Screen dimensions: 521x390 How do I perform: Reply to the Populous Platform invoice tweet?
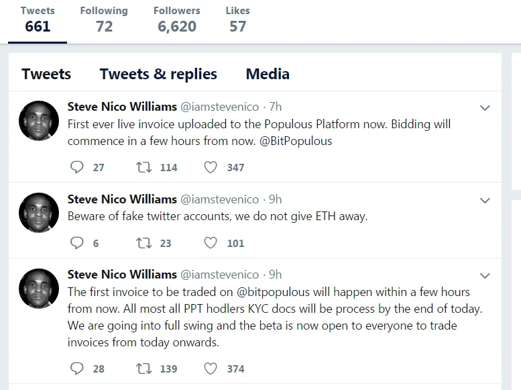click(76, 166)
